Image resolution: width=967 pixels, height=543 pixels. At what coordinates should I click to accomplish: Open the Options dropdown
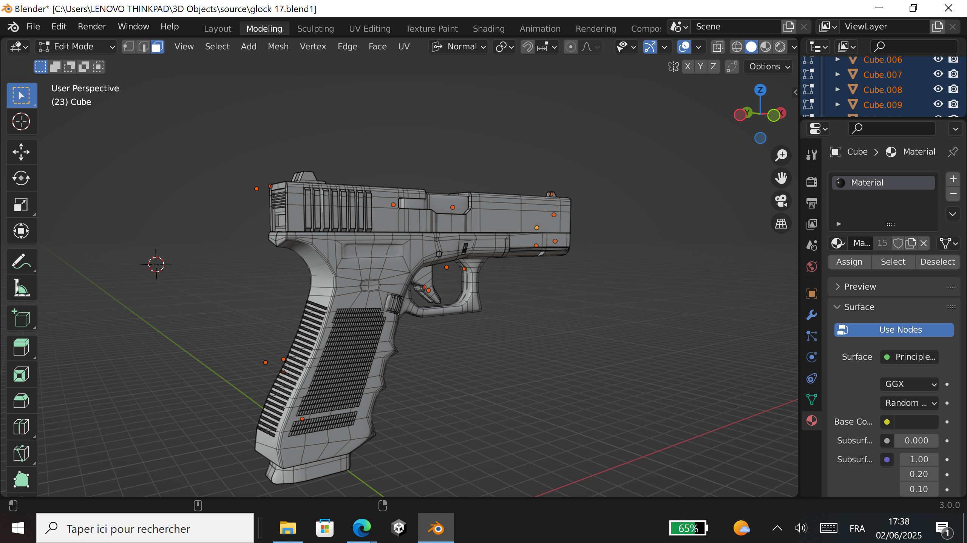pyautogui.click(x=769, y=67)
